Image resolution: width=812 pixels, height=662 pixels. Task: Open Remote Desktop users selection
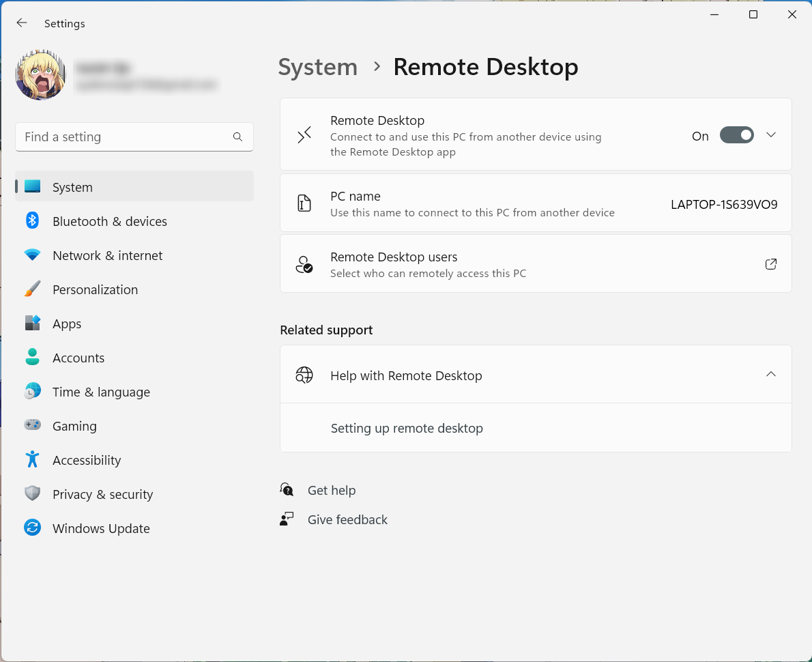point(771,264)
